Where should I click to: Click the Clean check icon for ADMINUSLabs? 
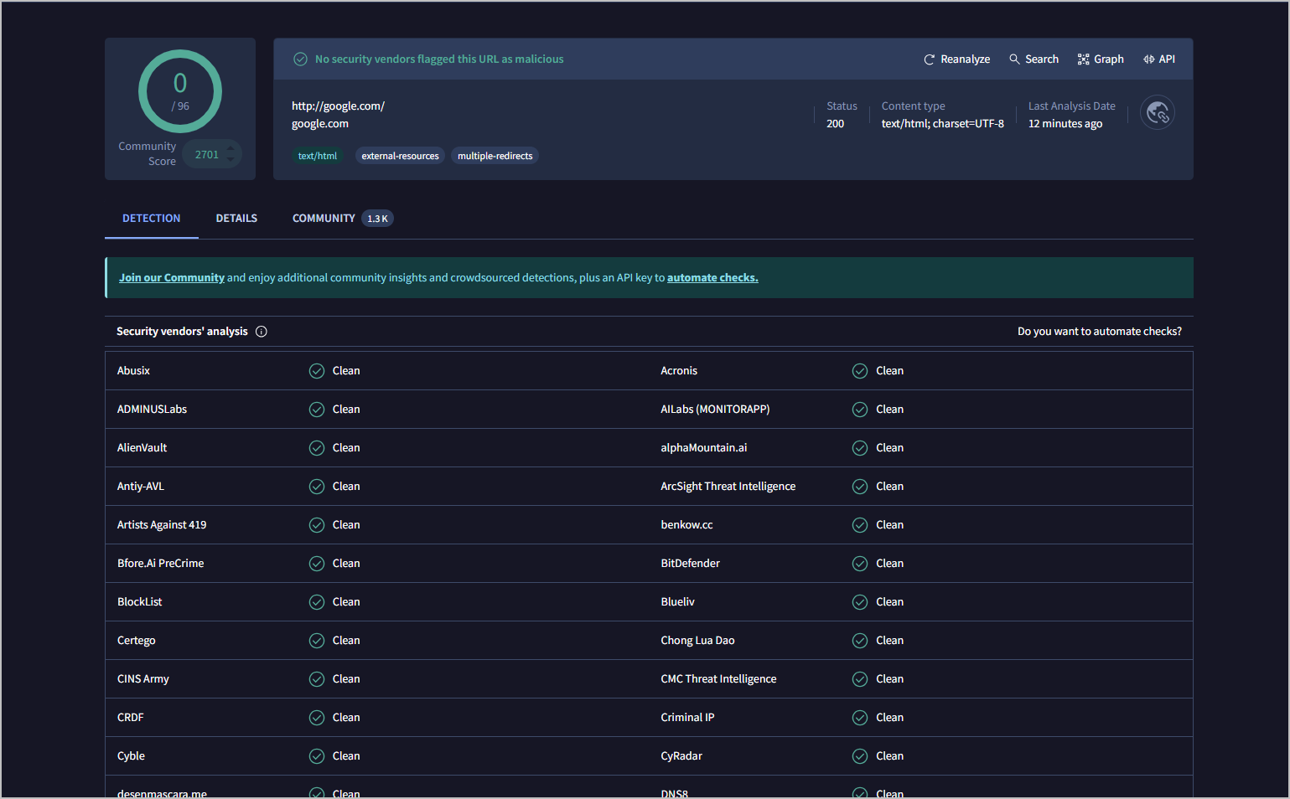pyautogui.click(x=317, y=410)
